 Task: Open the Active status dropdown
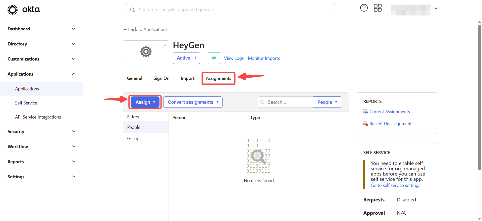point(186,58)
